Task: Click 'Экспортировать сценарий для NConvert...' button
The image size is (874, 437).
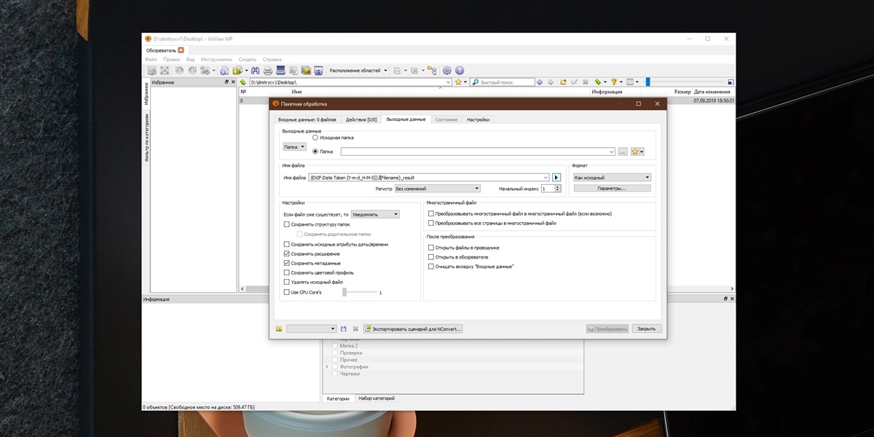Action: (x=413, y=329)
